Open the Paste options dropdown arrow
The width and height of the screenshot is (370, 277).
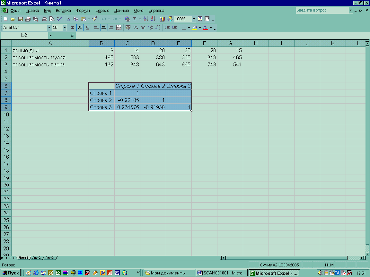(x=89, y=19)
